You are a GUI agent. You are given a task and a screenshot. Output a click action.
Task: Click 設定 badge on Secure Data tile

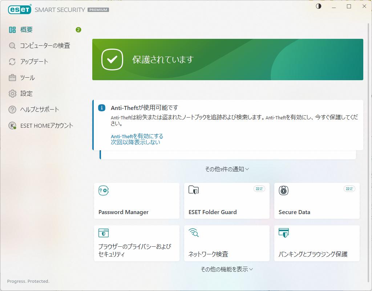tap(349, 189)
